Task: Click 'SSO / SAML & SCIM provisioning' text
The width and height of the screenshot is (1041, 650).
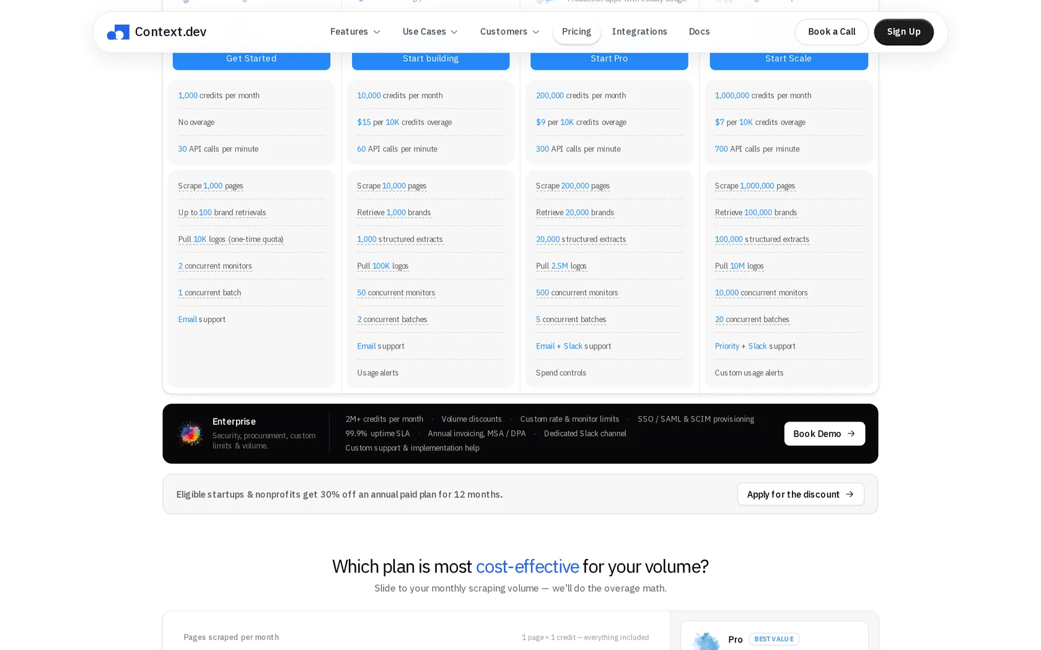Action: [696, 419]
